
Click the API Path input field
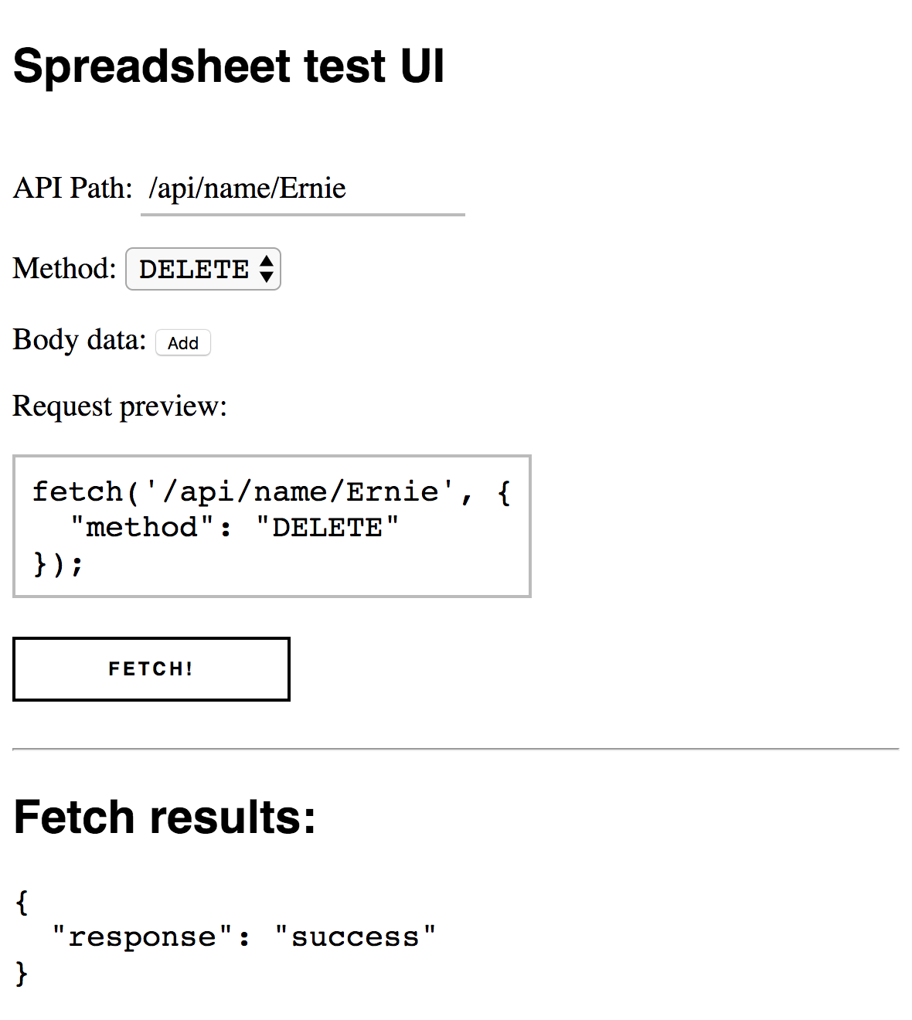[301, 189]
